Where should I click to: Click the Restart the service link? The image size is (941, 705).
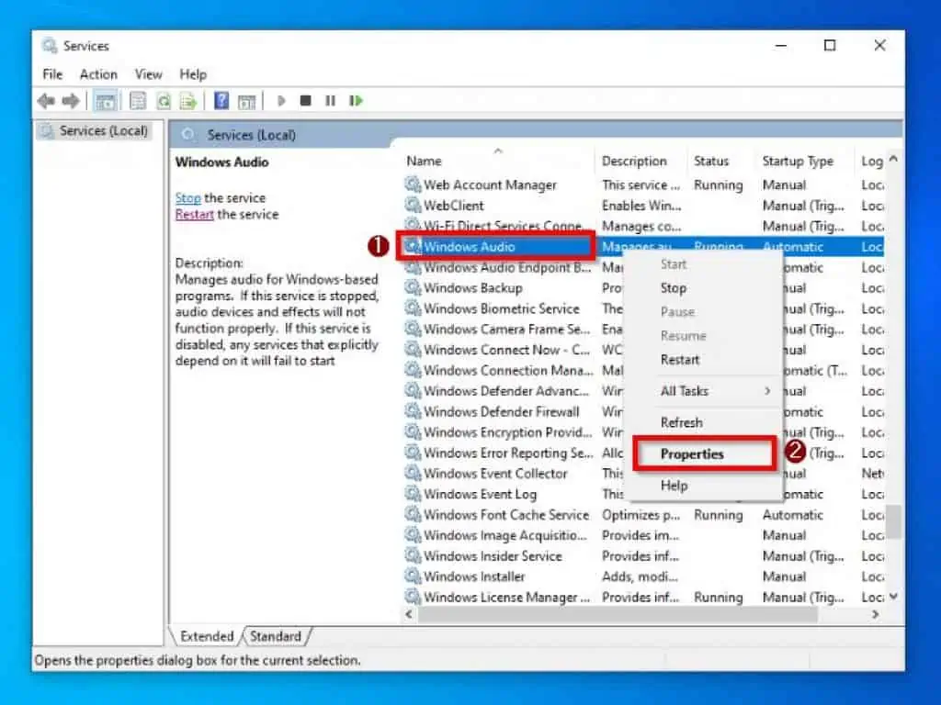pyautogui.click(x=195, y=215)
